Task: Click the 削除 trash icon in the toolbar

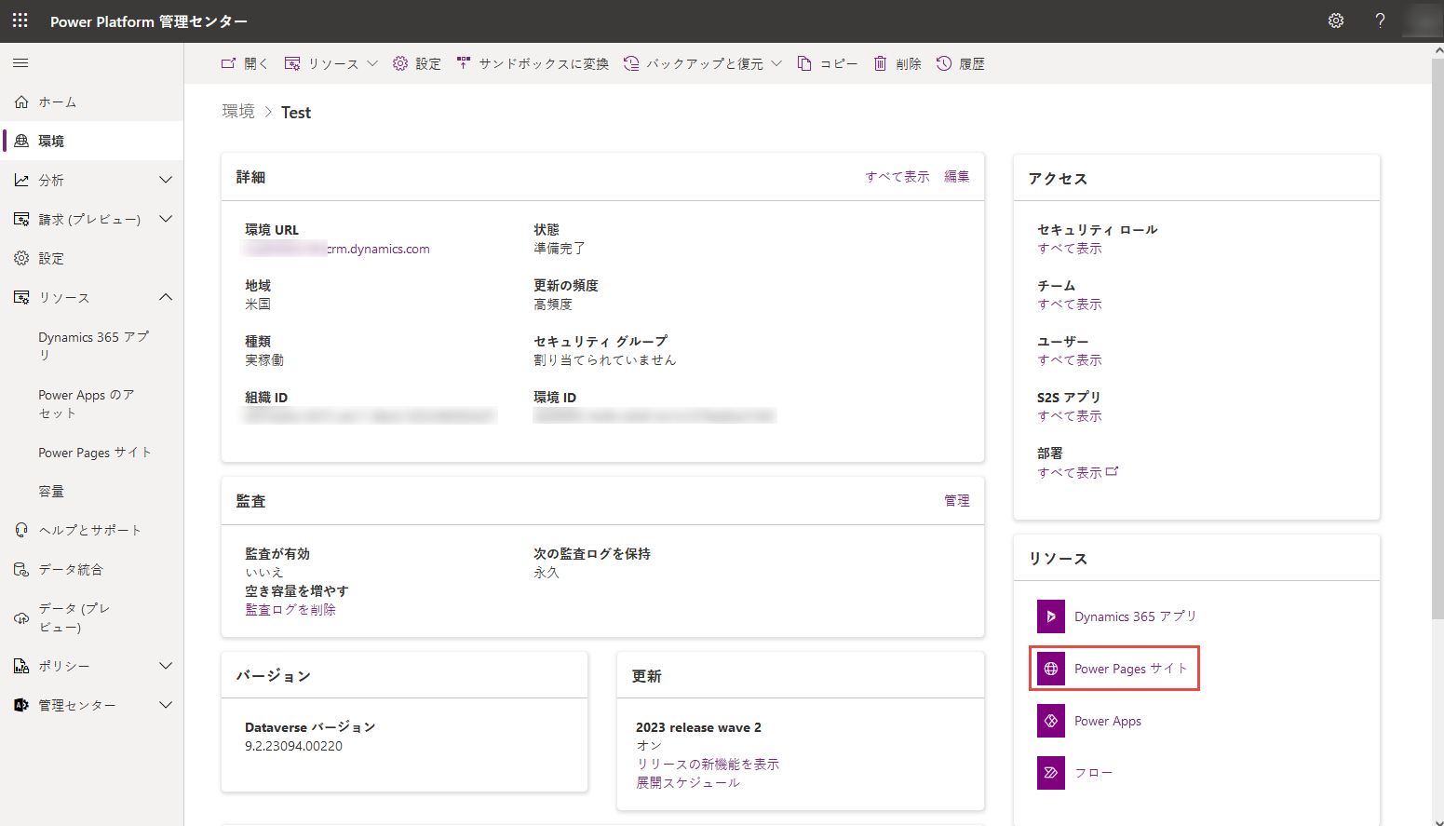Action: point(880,63)
